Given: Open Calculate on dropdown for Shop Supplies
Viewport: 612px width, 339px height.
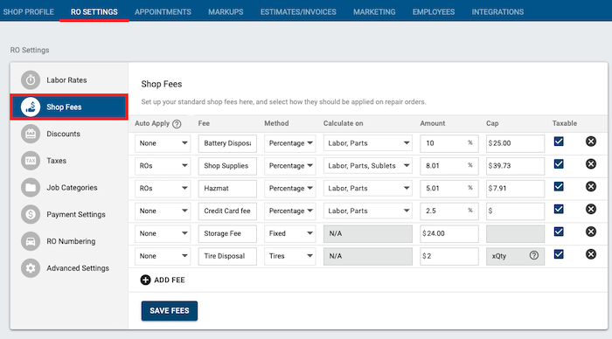Looking at the screenshot, I should click(368, 166).
